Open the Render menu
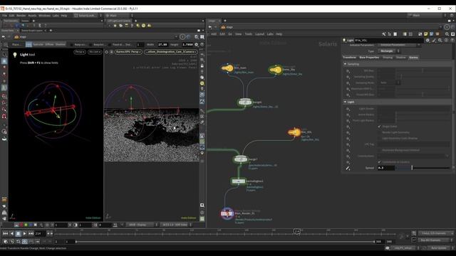This screenshot has width=456, height=256. [x=21, y=16]
